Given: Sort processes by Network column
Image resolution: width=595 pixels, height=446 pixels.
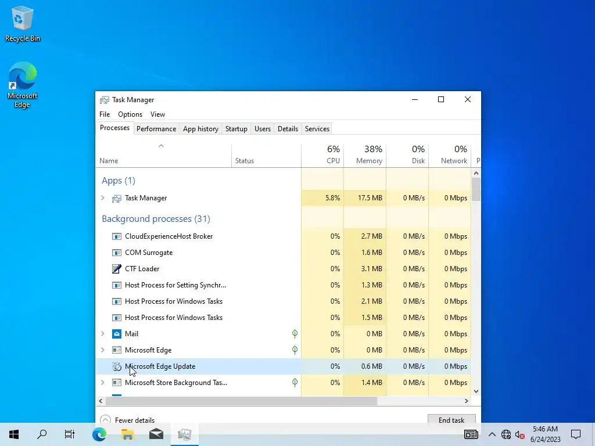Looking at the screenshot, I should click(x=450, y=156).
